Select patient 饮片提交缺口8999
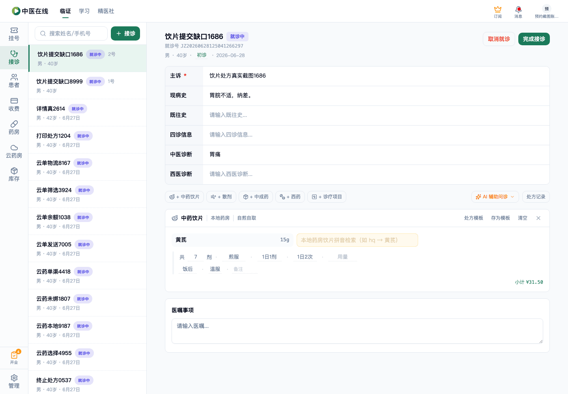Screen dimensions: 568x394 tap(88, 85)
